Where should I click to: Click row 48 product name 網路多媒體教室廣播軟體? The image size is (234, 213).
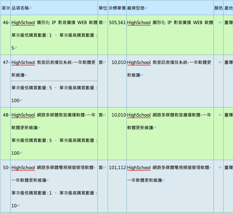(x=61, y=115)
